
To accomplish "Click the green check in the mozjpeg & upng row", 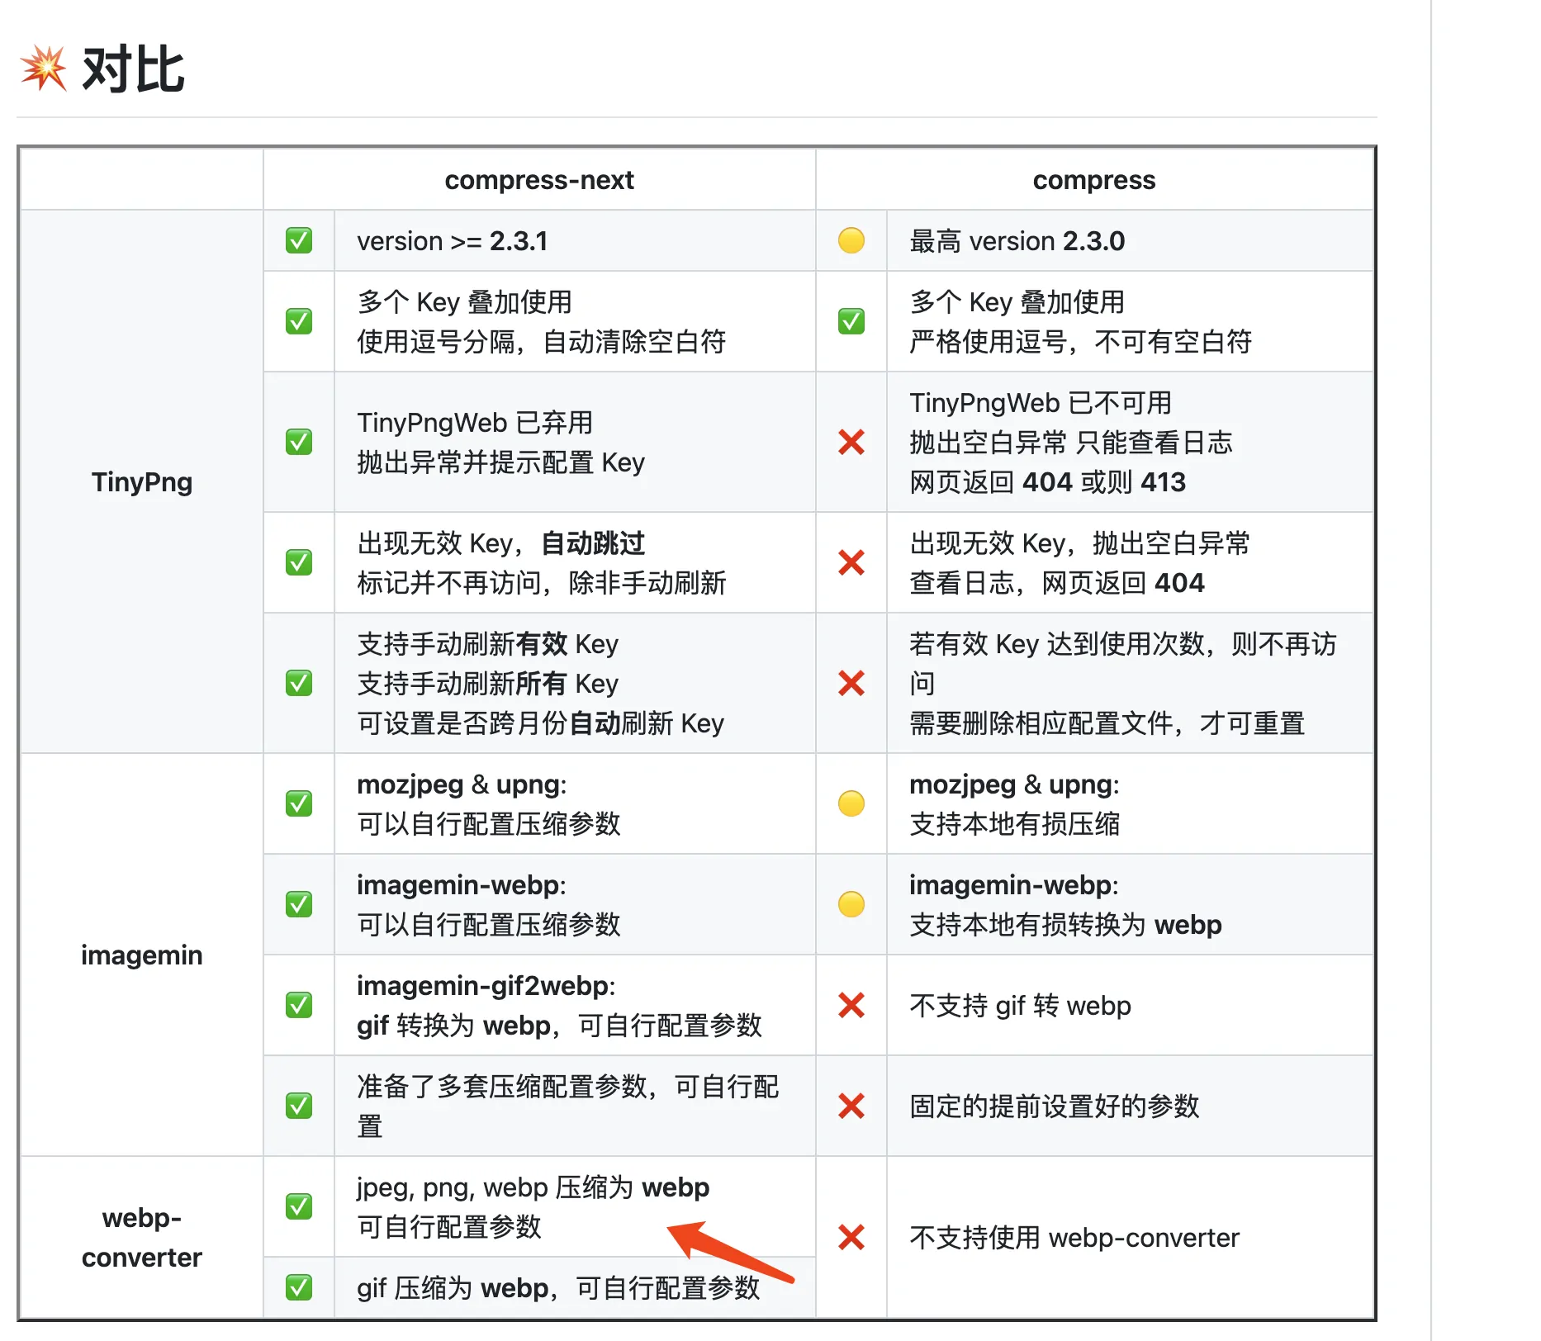I will click(x=299, y=803).
